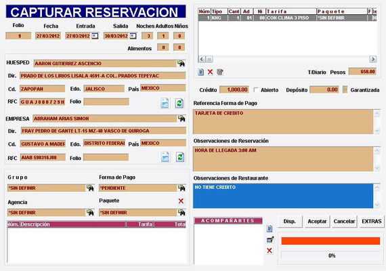Click the Tarifa column header in rooms grid
Screen dimensions: 386x271
(x=291, y=12)
